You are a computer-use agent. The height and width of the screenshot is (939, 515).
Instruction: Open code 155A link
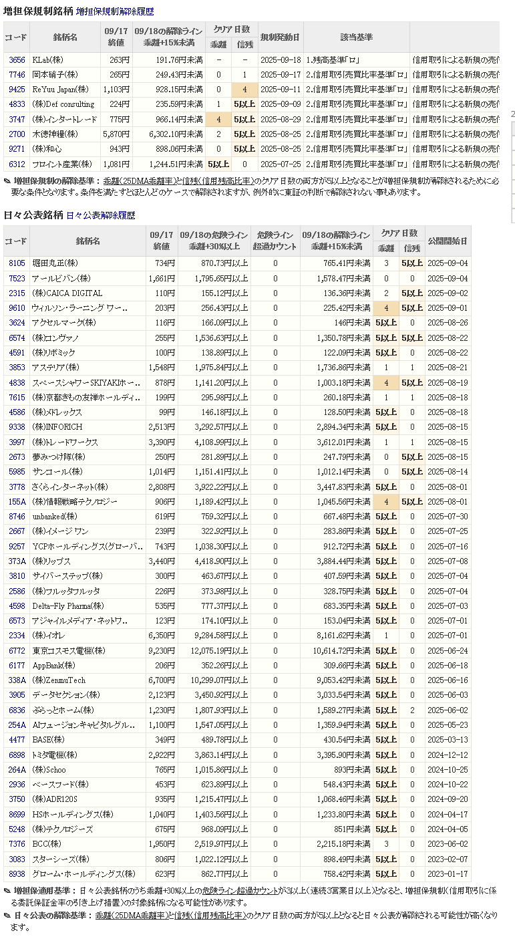(17, 501)
